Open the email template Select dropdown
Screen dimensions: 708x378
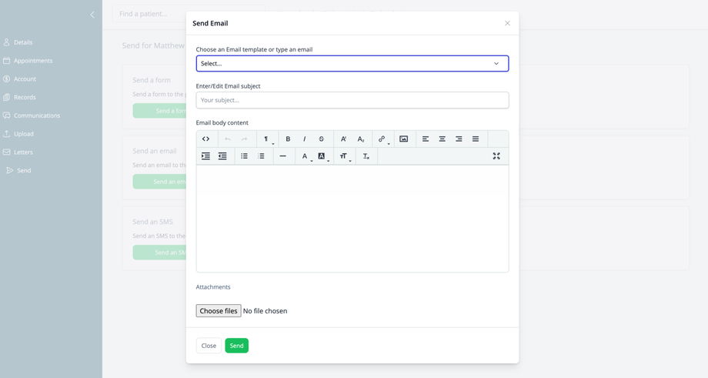[x=352, y=64]
